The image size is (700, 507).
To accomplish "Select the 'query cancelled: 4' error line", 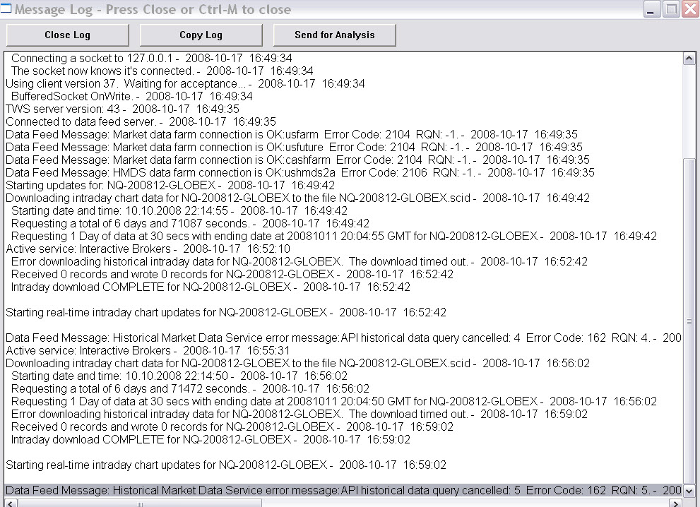I will tap(343, 338).
